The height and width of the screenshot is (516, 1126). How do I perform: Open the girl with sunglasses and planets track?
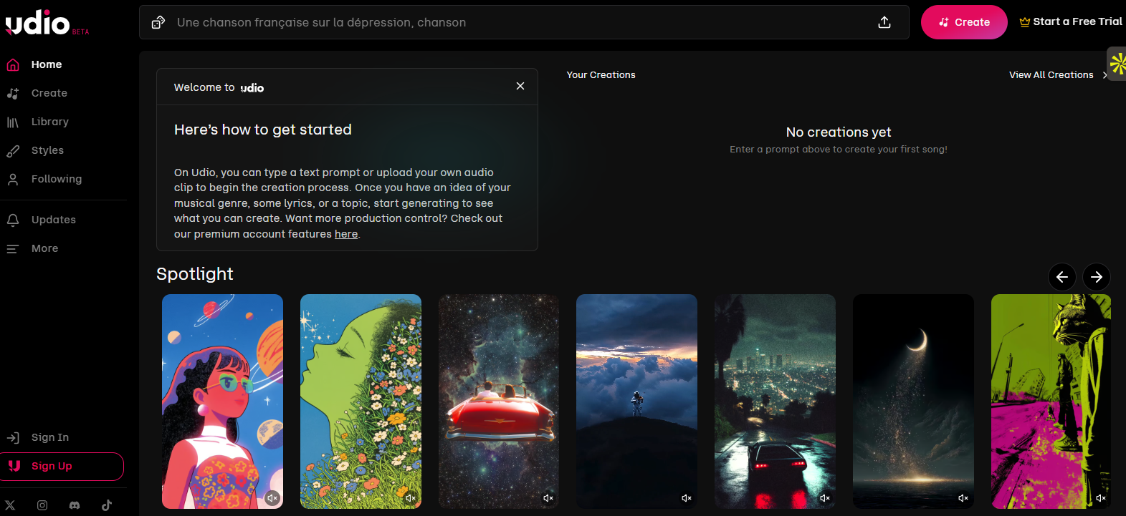pos(222,401)
